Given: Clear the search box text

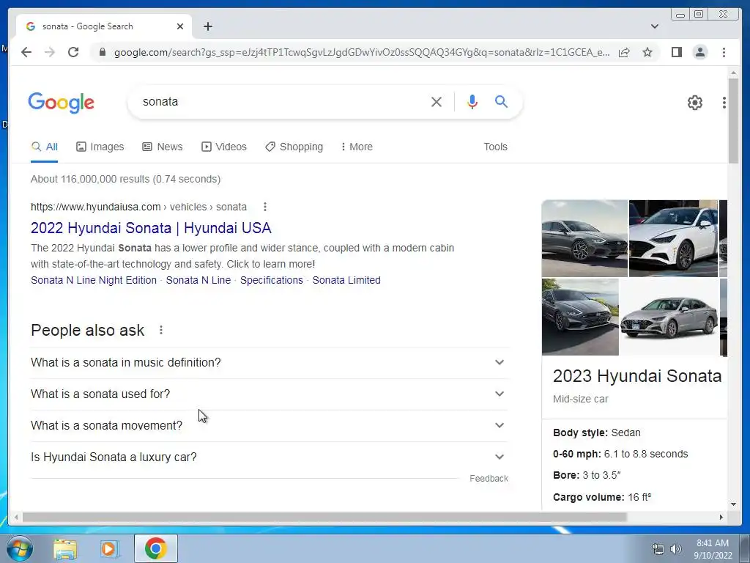Looking at the screenshot, I should pyautogui.click(x=437, y=101).
